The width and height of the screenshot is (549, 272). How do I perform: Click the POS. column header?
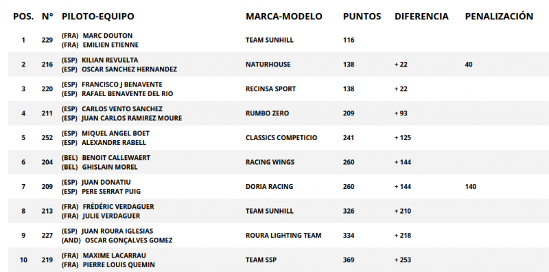[23, 16]
